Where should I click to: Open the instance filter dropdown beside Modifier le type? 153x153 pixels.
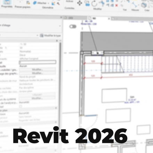click(37, 35)
